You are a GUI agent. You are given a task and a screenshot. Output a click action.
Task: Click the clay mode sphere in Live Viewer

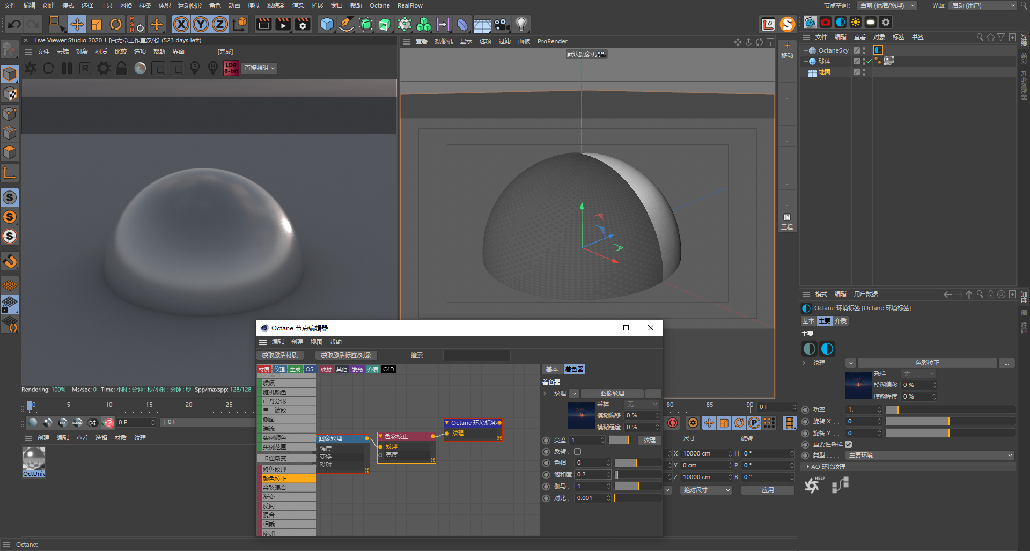pyautogui.click(x=140, y=68)
